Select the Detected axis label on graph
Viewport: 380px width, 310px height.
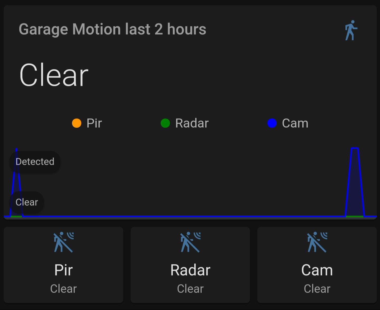point(35,162)
